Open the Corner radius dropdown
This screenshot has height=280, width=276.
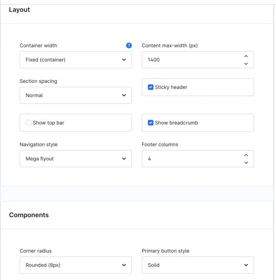coord(75,265)
